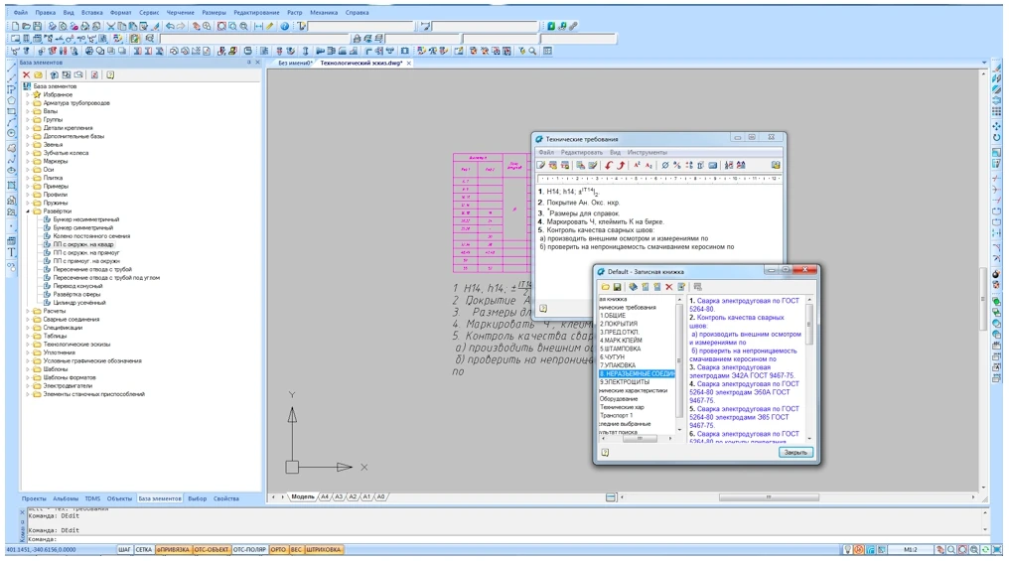
Task: Select the A3 layout sheet tab
Action: [x=339, y=496]
